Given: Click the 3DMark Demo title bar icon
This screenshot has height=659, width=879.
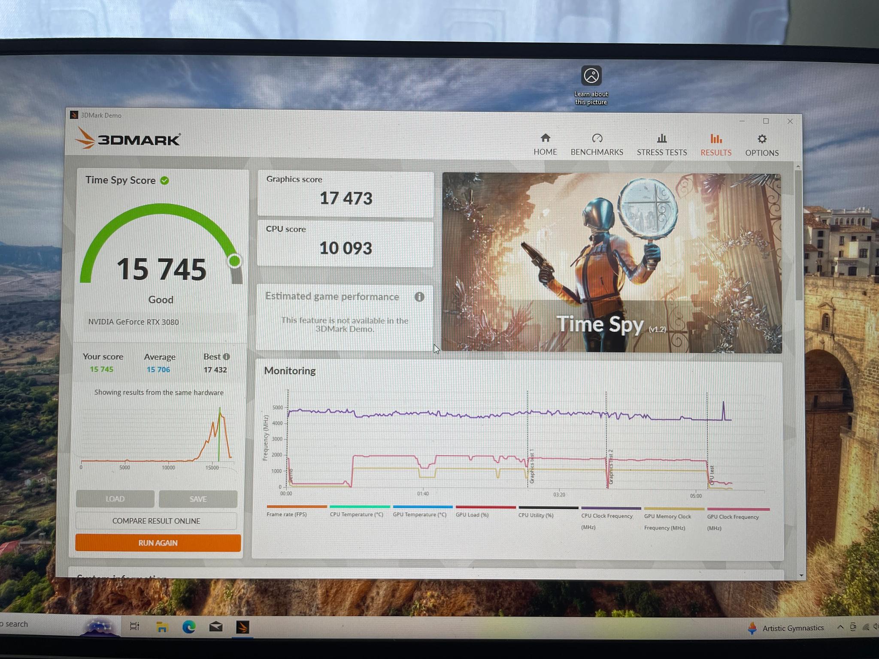Looking at the screenshot, I should (74, 115).
